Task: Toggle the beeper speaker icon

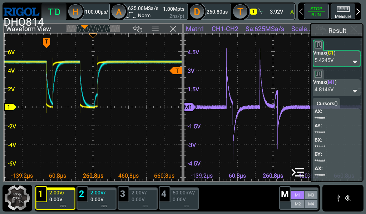Action: tap(348, 198)
